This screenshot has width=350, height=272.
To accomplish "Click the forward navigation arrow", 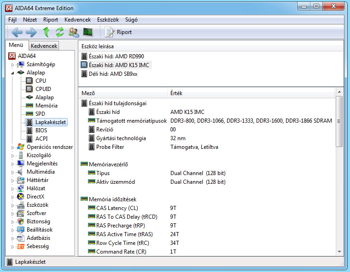I will coord(31,32).
